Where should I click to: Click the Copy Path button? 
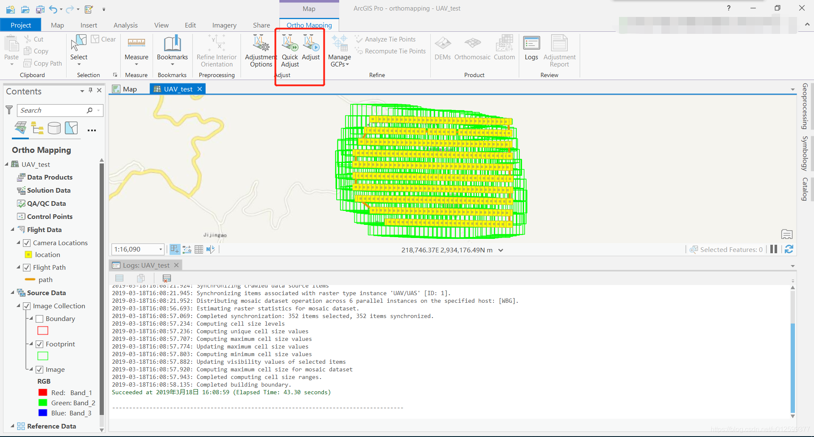tap(43, 63)
